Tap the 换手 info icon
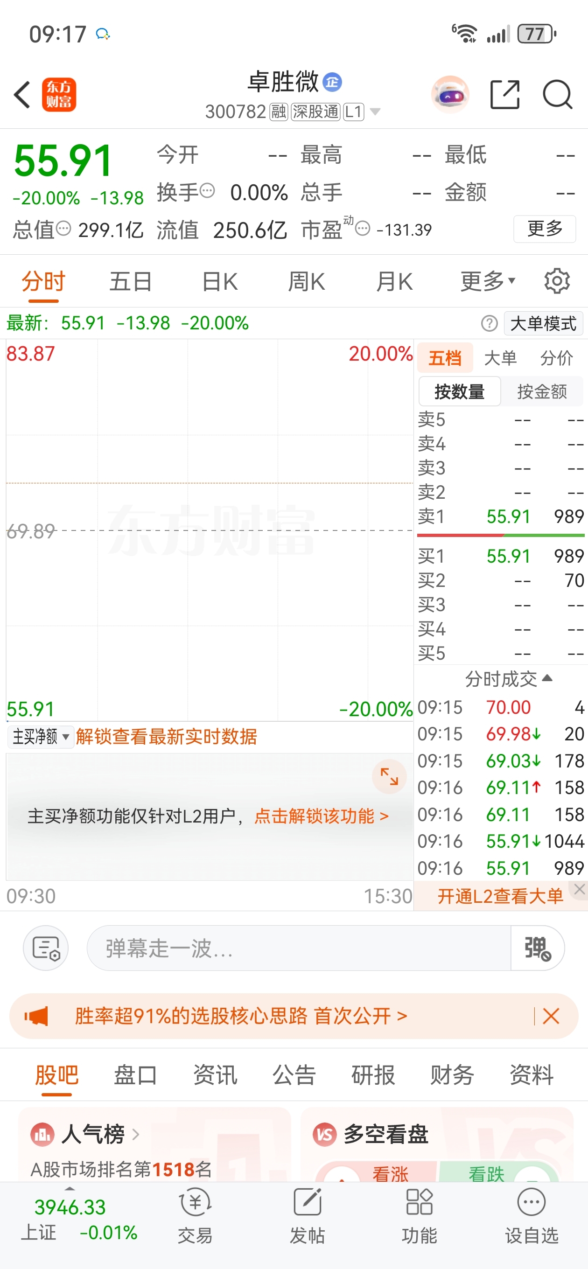 pyautogui.click(x=208, y=190)
